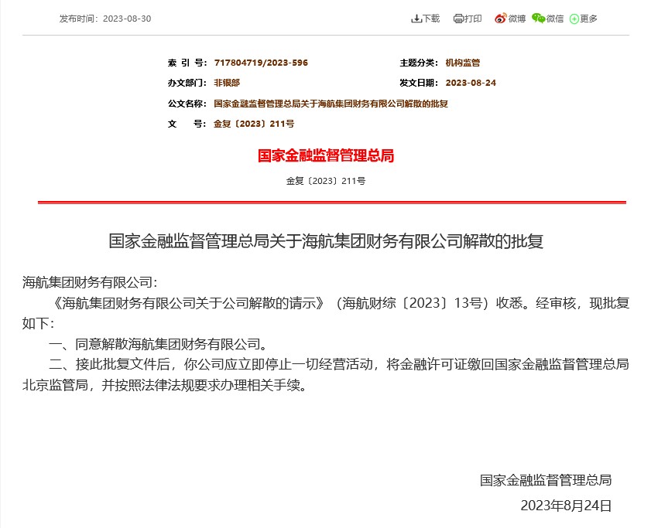Select index number 717804719/2023-596

(261, 63)
